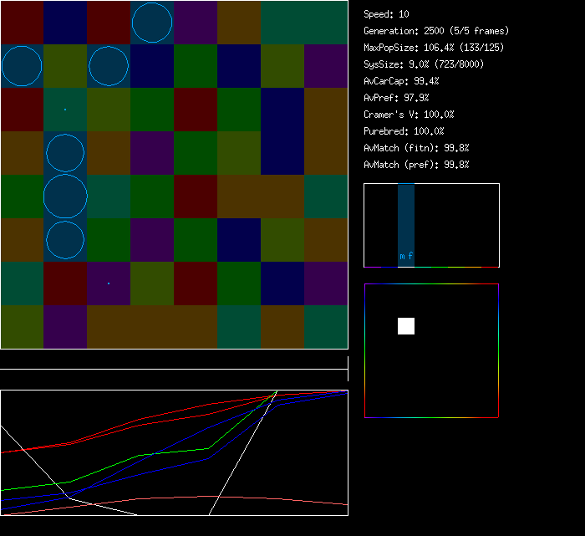Select the Generation: 2500 counter text

pos(435,31)
